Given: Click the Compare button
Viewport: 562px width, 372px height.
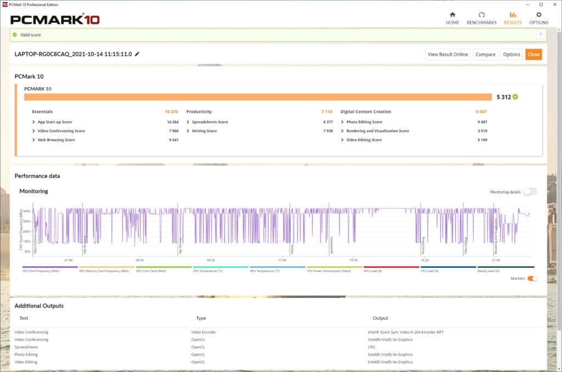Looking at the screenshot, I should 485,54.
